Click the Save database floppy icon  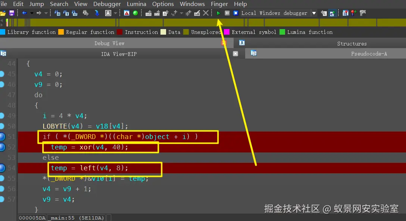[x=12, y=13]
